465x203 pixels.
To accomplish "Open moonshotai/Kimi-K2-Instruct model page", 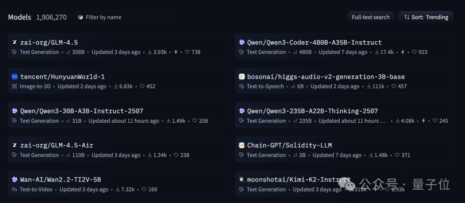I will [344, 184].
